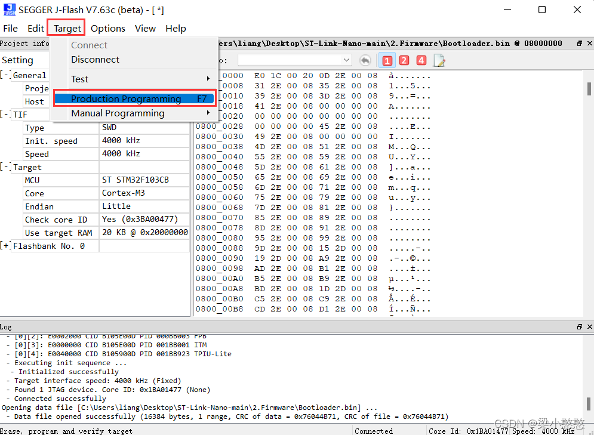Close the data file window

[x=589, y=44]
